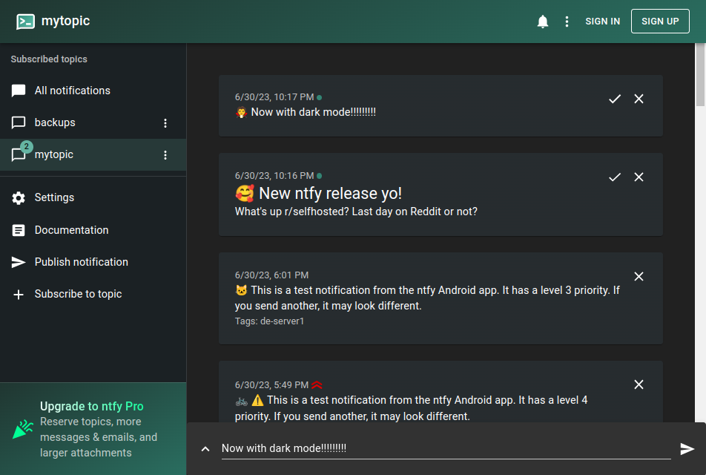Send the message with paper plane icon
The width and height of the screenshot is (706, 475).
[x=687, y=448]
